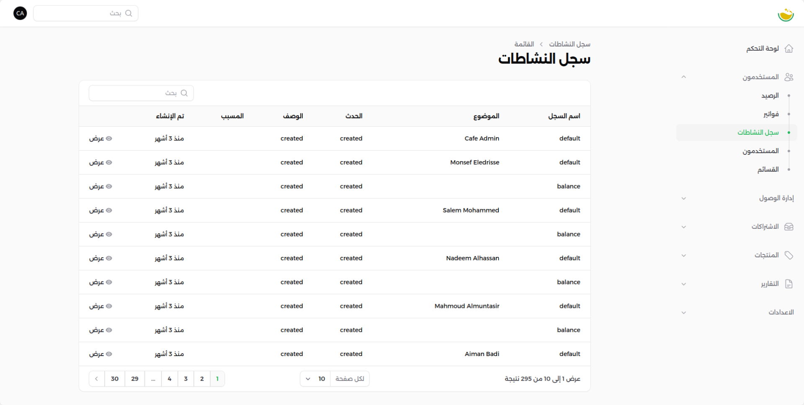This screenshot has height=405, width=804.
Task: Click eye icon in Monsef Eledrisse row
Action: tap(109, 162)
